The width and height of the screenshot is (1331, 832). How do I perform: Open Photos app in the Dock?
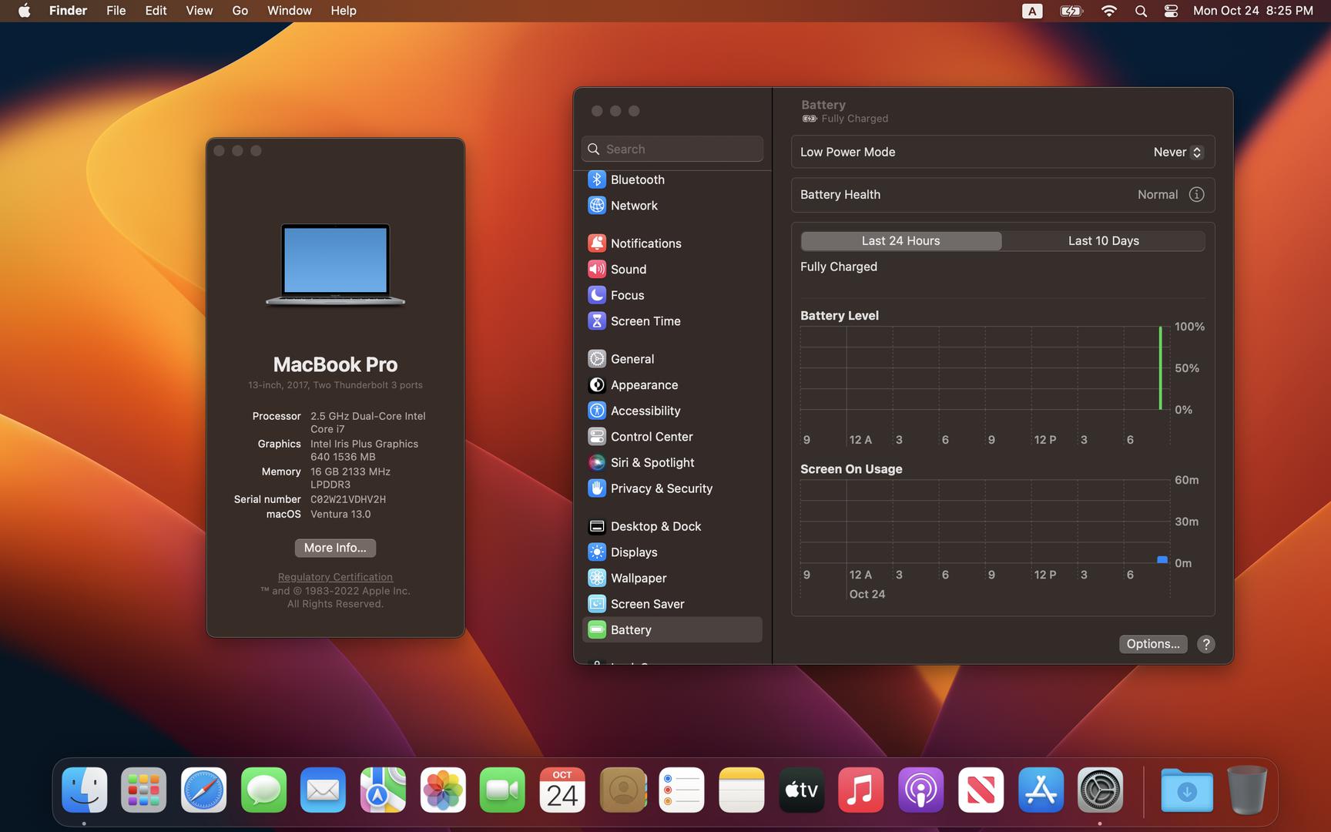click(x=443, y=790)
